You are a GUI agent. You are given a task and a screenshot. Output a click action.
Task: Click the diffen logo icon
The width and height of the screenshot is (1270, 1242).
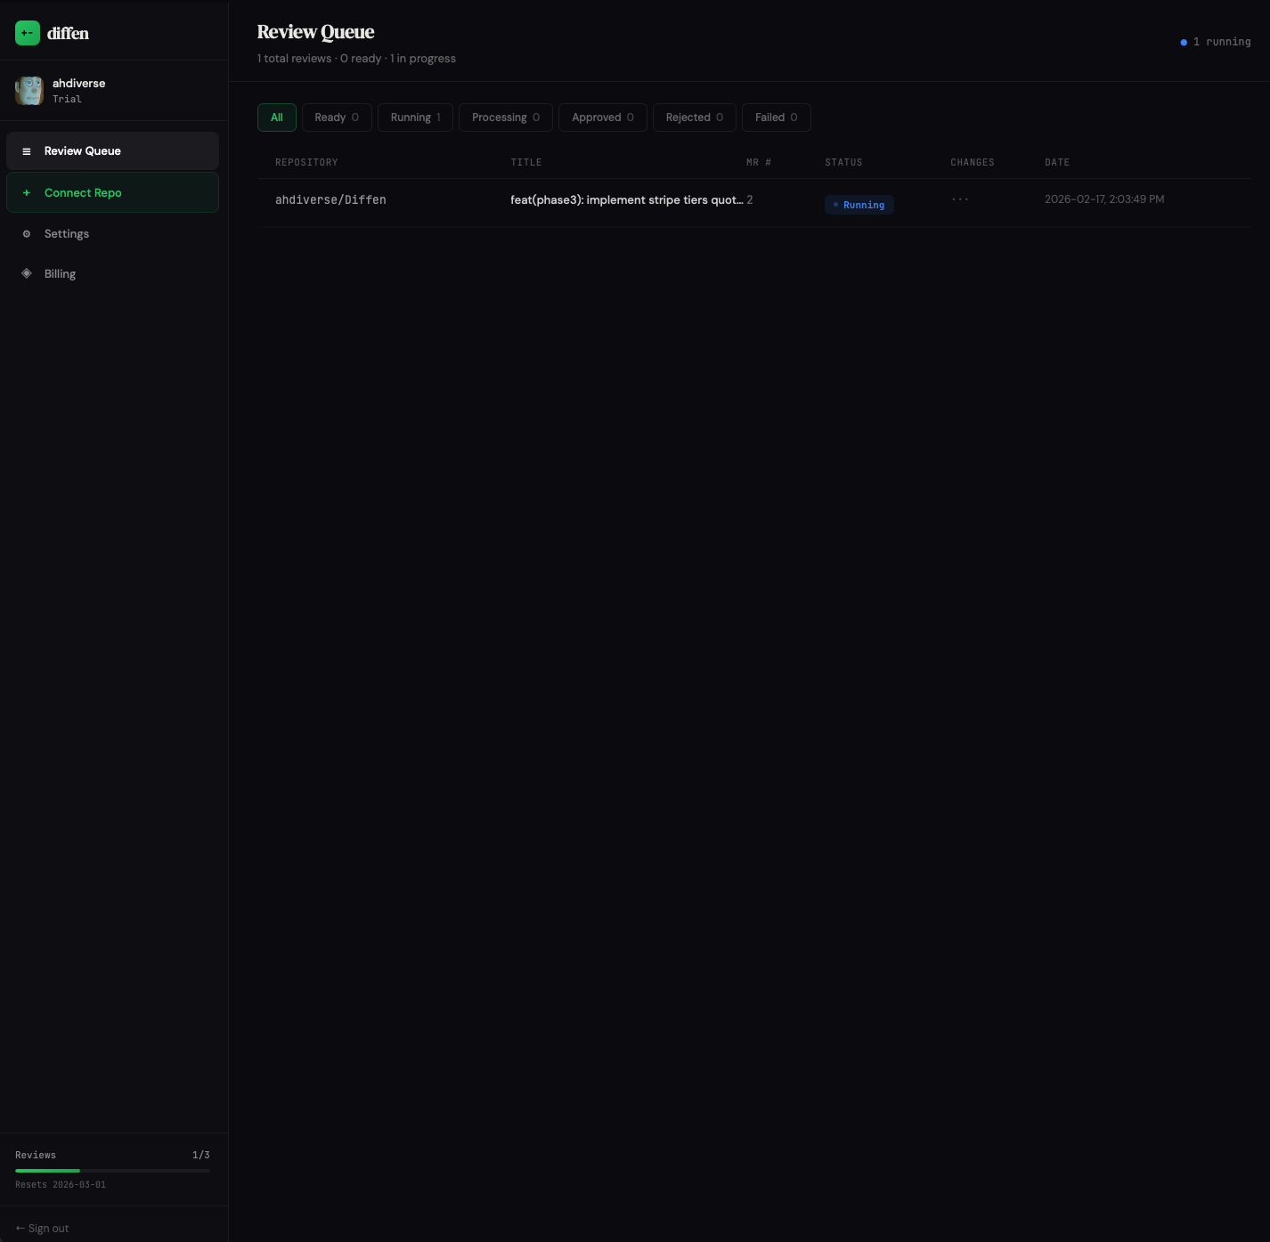(27, 33)
